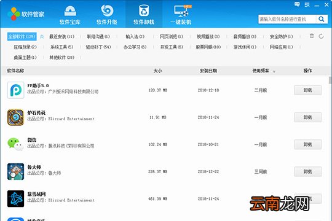This screenshot has width=332, height=221.
Task: Click the vertical scrollbar thumb of the software list
Action: (330, 80)
